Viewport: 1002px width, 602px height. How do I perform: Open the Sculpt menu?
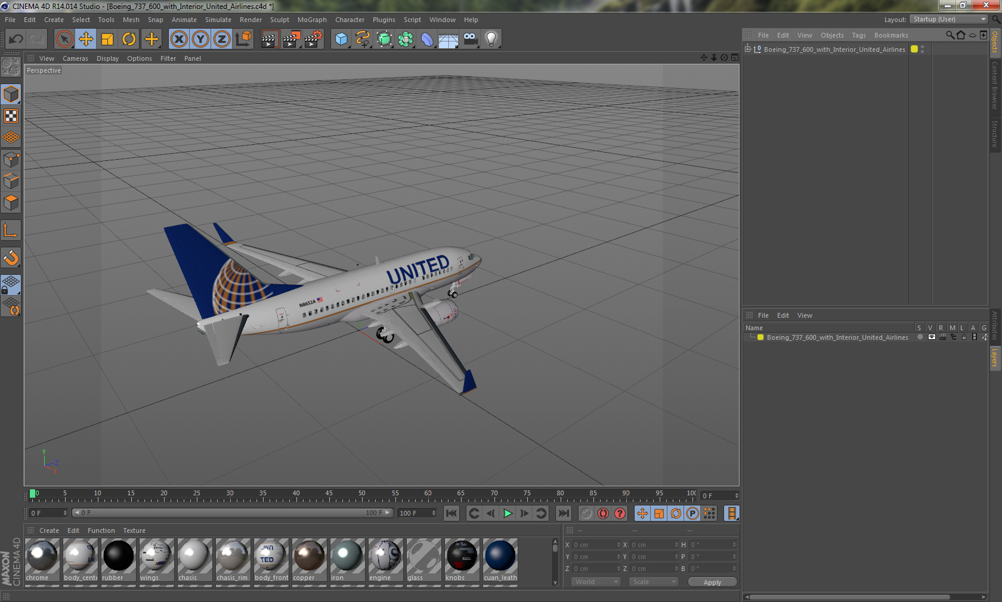(x=279, y=20)
